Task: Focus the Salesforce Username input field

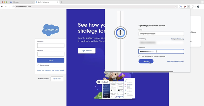Action: (x=51, y=45)
